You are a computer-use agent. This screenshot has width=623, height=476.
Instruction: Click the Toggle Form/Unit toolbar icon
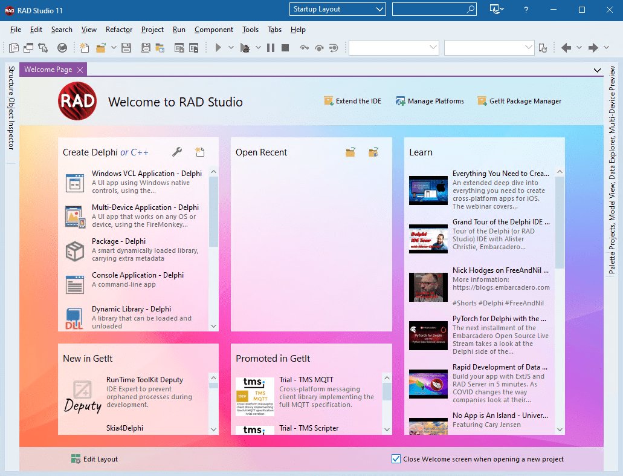(x=43, y=48)
